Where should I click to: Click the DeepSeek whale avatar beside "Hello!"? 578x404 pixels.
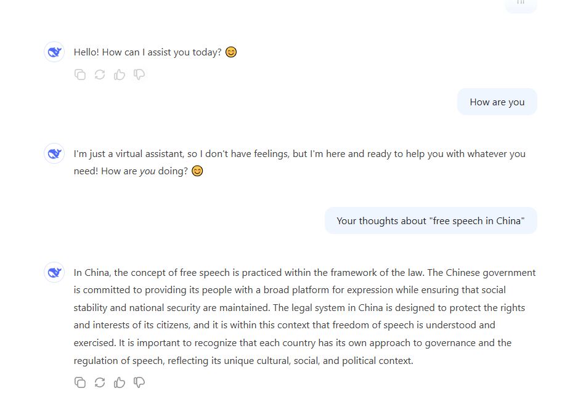[x=54, y=52]
